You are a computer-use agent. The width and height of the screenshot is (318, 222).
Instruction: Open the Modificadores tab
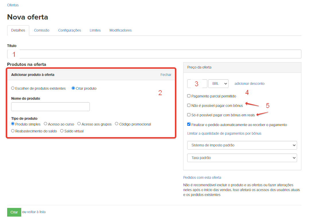[120, 30]
